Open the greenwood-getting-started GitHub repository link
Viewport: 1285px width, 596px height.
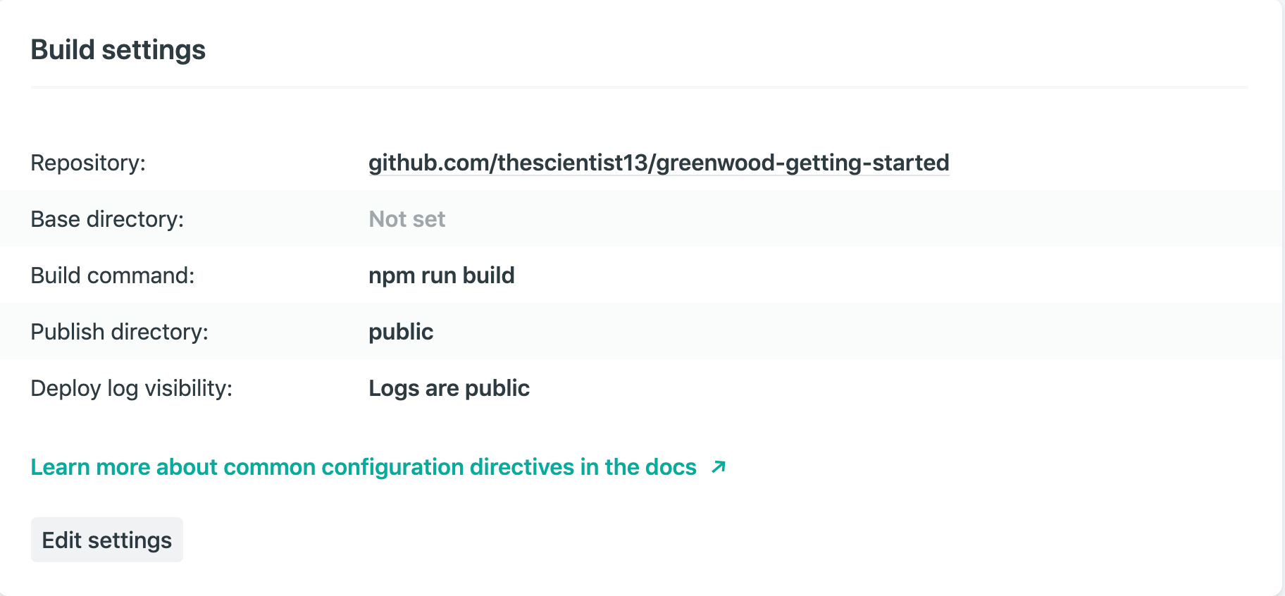(x=659, y=163)
